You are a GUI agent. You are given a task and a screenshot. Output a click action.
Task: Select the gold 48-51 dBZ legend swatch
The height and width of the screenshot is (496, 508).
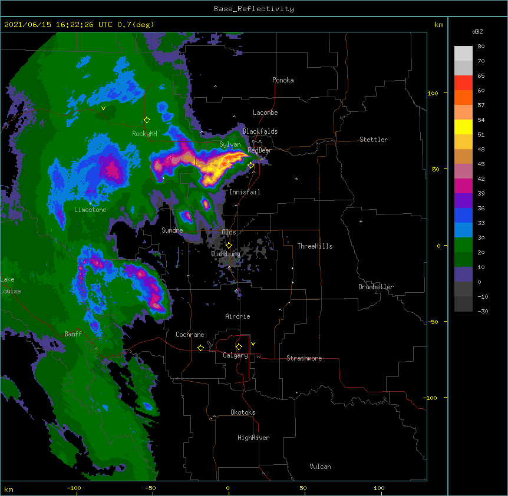pos(463,141)
